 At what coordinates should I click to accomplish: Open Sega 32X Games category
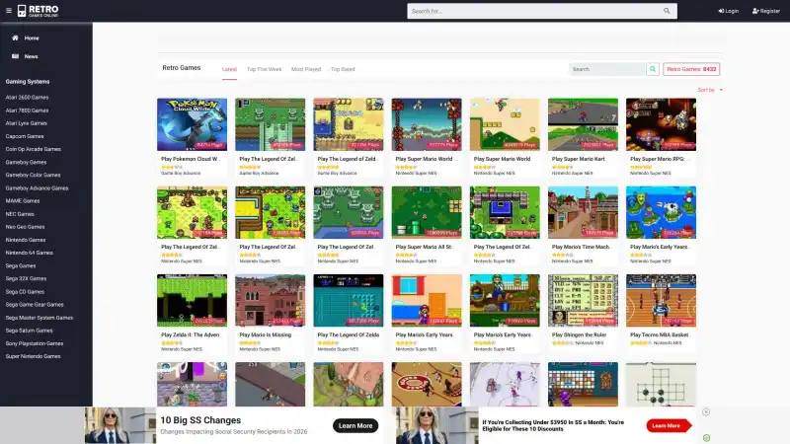point(26,278)
